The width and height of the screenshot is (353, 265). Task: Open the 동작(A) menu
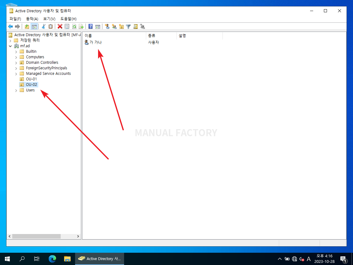(32, 19)
